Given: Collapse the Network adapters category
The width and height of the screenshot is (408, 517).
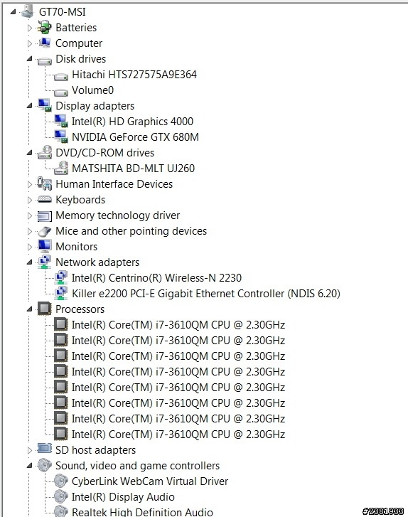Looking at the screenshot, I should coord(30,262).
